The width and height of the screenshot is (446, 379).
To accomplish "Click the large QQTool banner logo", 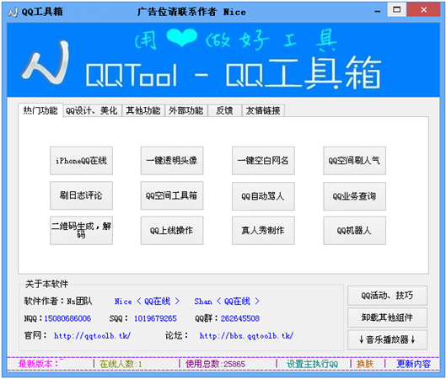I will (x=46, y=62).
